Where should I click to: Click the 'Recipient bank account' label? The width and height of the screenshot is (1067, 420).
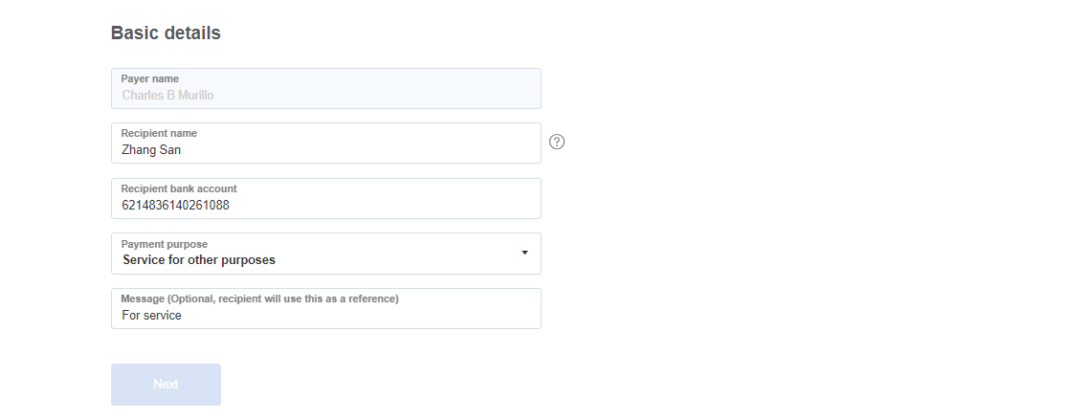point(179,188)
